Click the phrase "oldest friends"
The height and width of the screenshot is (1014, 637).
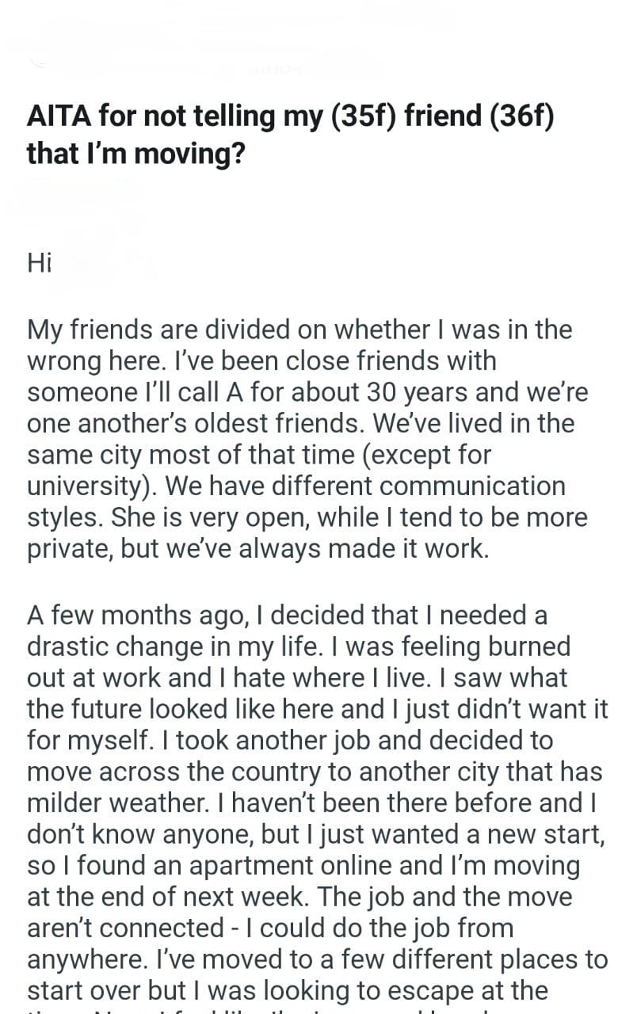286,423
